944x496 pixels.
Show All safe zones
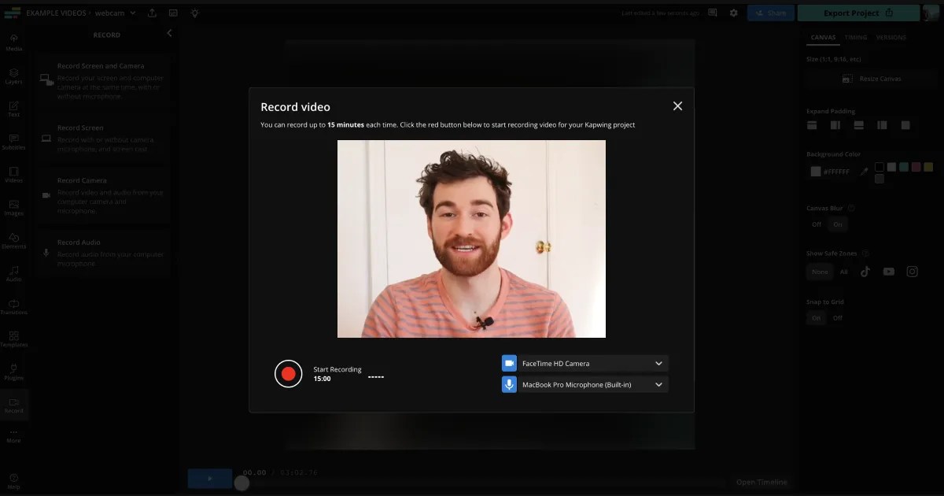pyautogui.click(x=843, y=271)
